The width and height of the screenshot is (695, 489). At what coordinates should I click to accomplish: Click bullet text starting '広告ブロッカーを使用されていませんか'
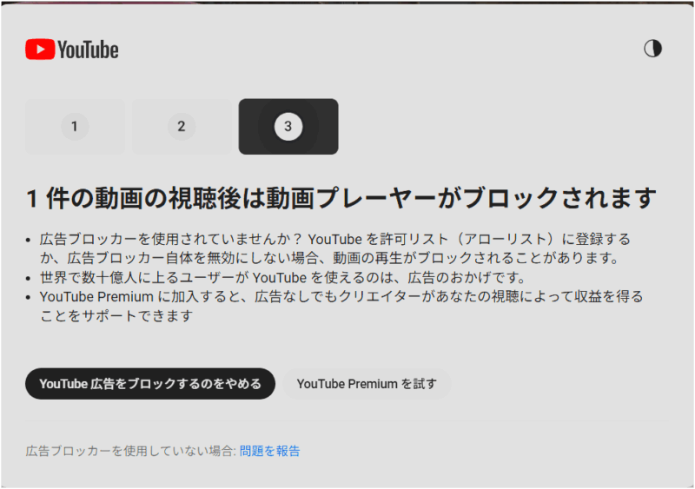pyautogui.click(x=334, y=248)
